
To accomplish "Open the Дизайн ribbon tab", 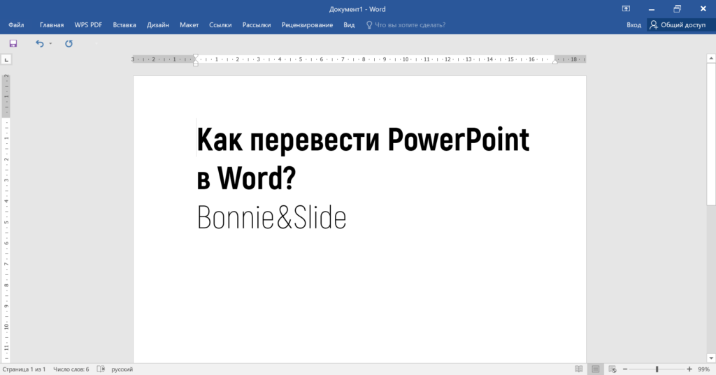I will coord(157,25).
